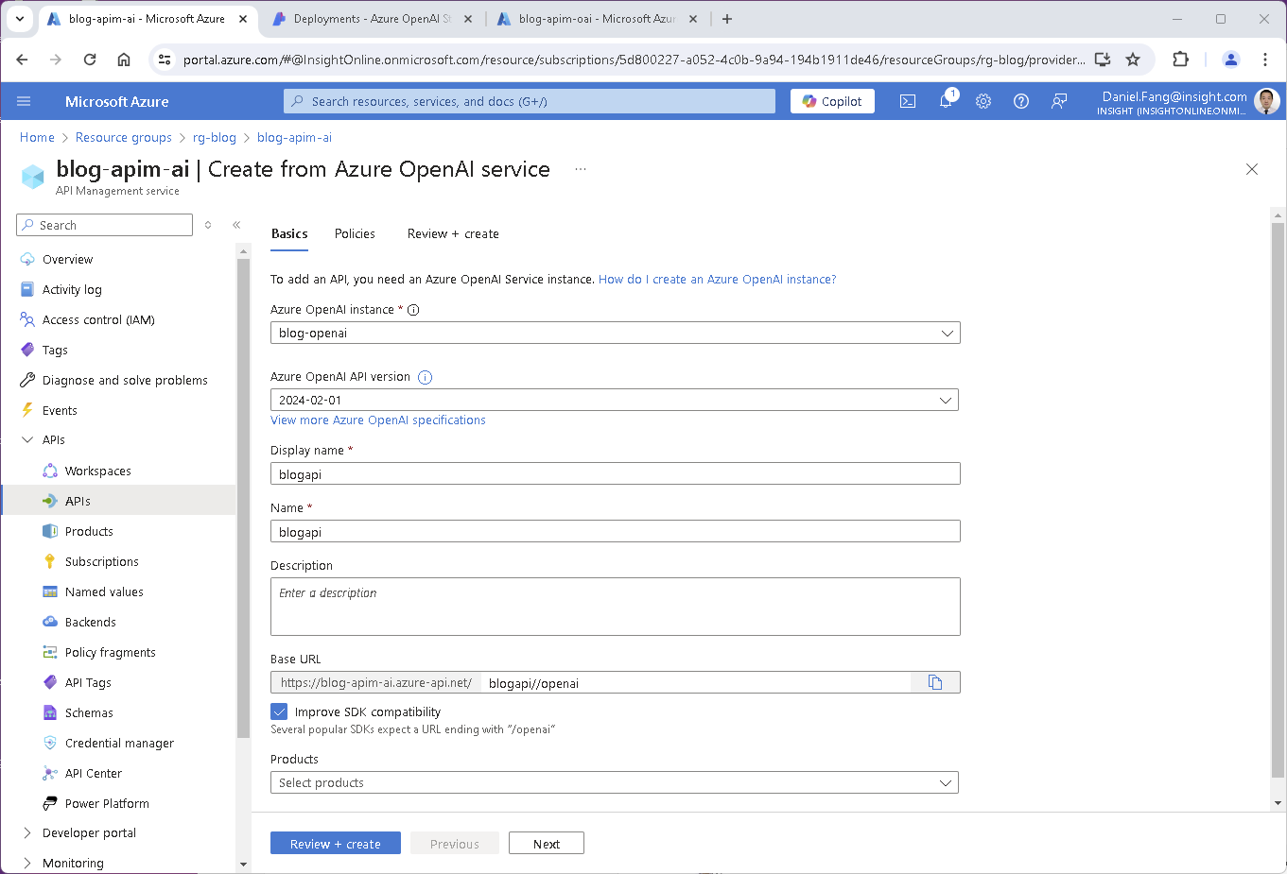This screenshot has height=874, width=1287.
Task: Select the APIs item under APIs section
Action: tap(118, 501)
